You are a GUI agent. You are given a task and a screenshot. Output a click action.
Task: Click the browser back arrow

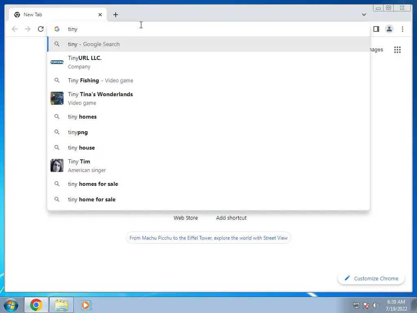coord(15,29)
